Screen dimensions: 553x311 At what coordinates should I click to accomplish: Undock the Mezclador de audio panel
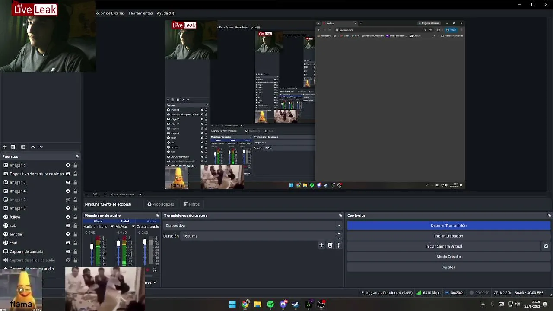pos(157,215)
